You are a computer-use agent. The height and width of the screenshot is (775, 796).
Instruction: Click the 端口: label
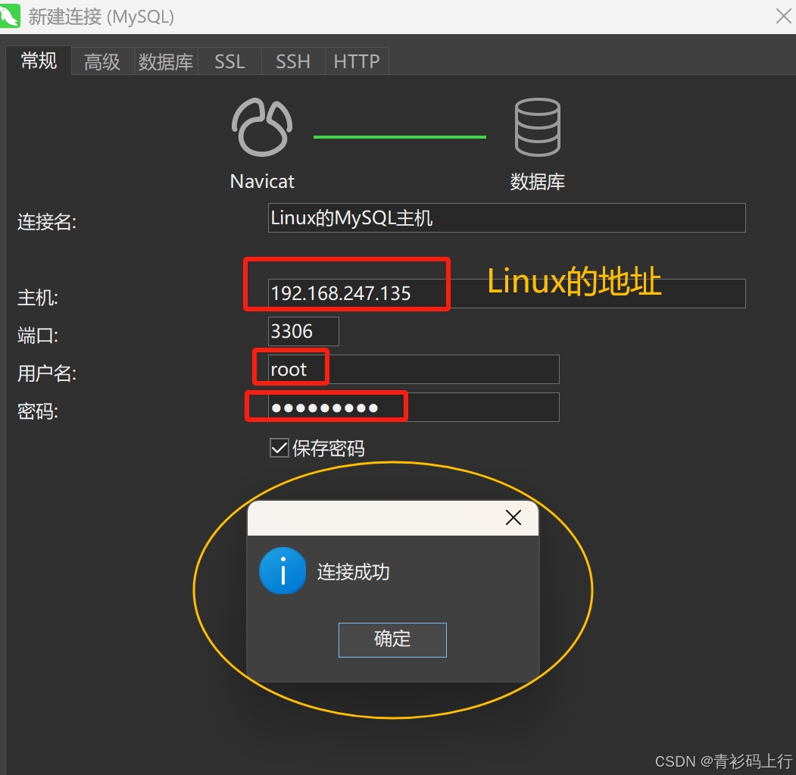coord(38,335)
